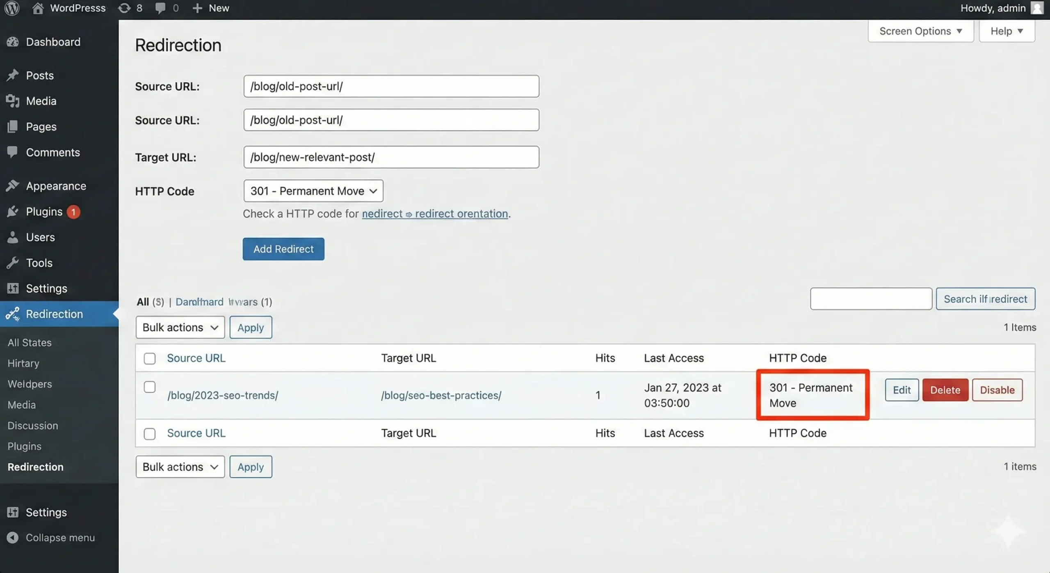The height and width of the screenshot is (573, 1050).
Task: Check the checkbox for /blog/2023-seo-trends/ row
Action: coord(150,387)
